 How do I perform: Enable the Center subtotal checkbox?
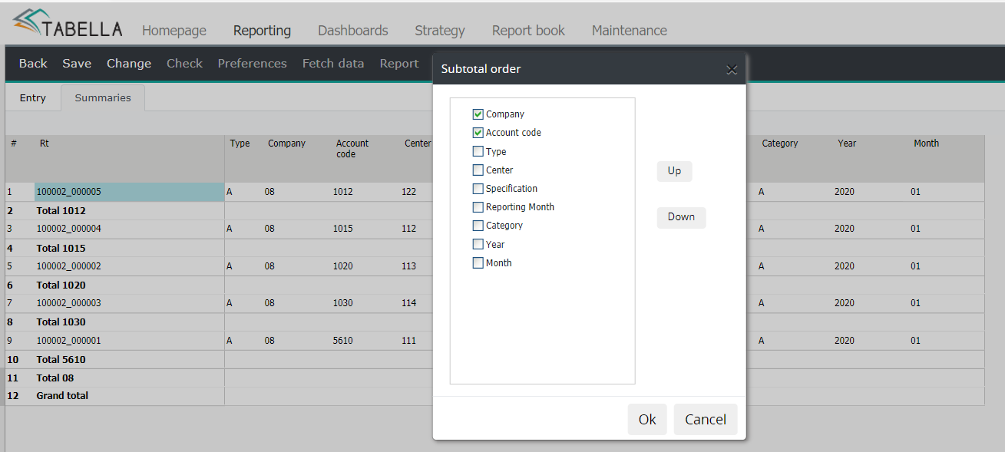pyautogui.click(x=478, y=170)
